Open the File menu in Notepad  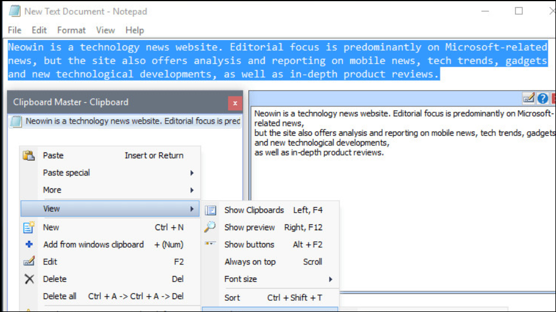point(15,31)
